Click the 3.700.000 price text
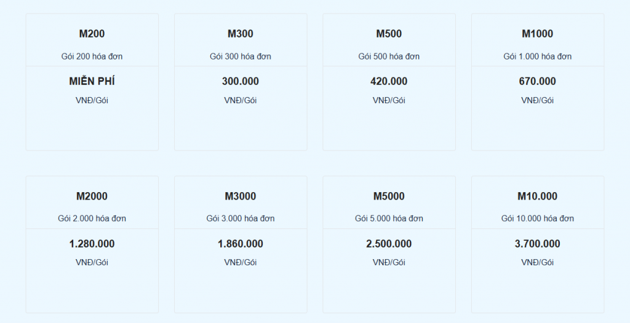Image resolution: width=630 pixels, height=323 pixels. pos(538,244)
